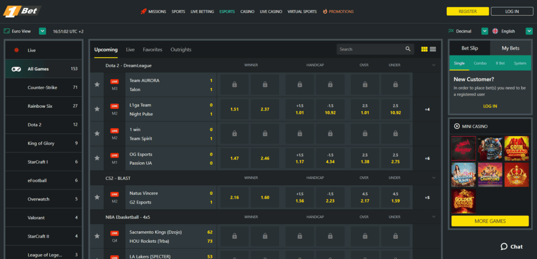
Task: Click the Decimal odds format icon
Action: 450,31
